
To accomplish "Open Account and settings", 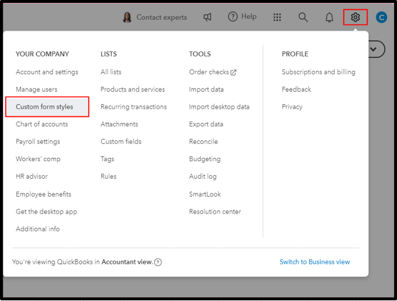I will [x=47, y=72].
